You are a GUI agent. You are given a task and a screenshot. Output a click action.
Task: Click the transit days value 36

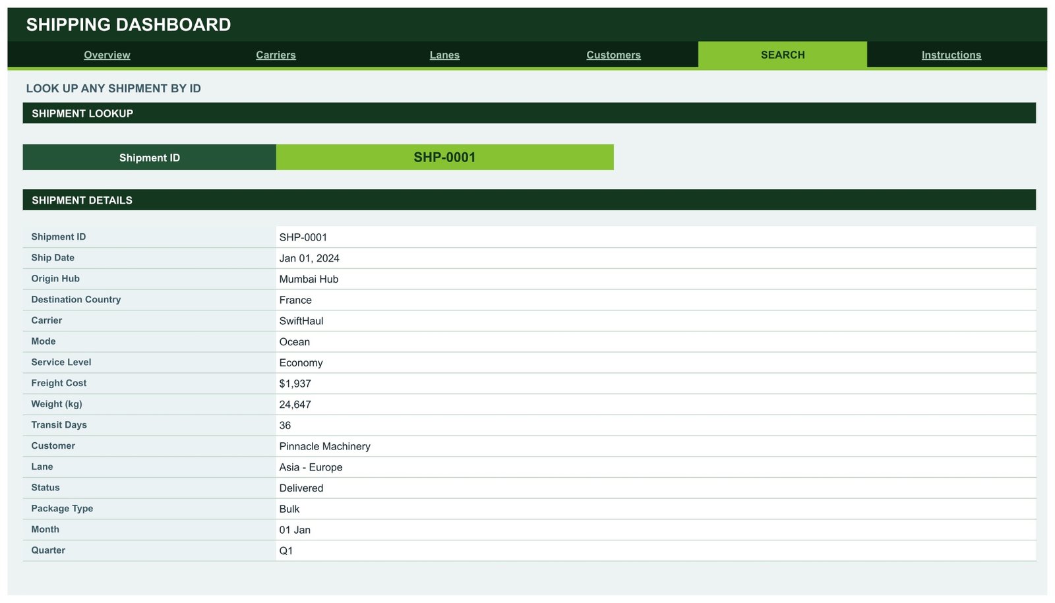[x=285, y=426]
